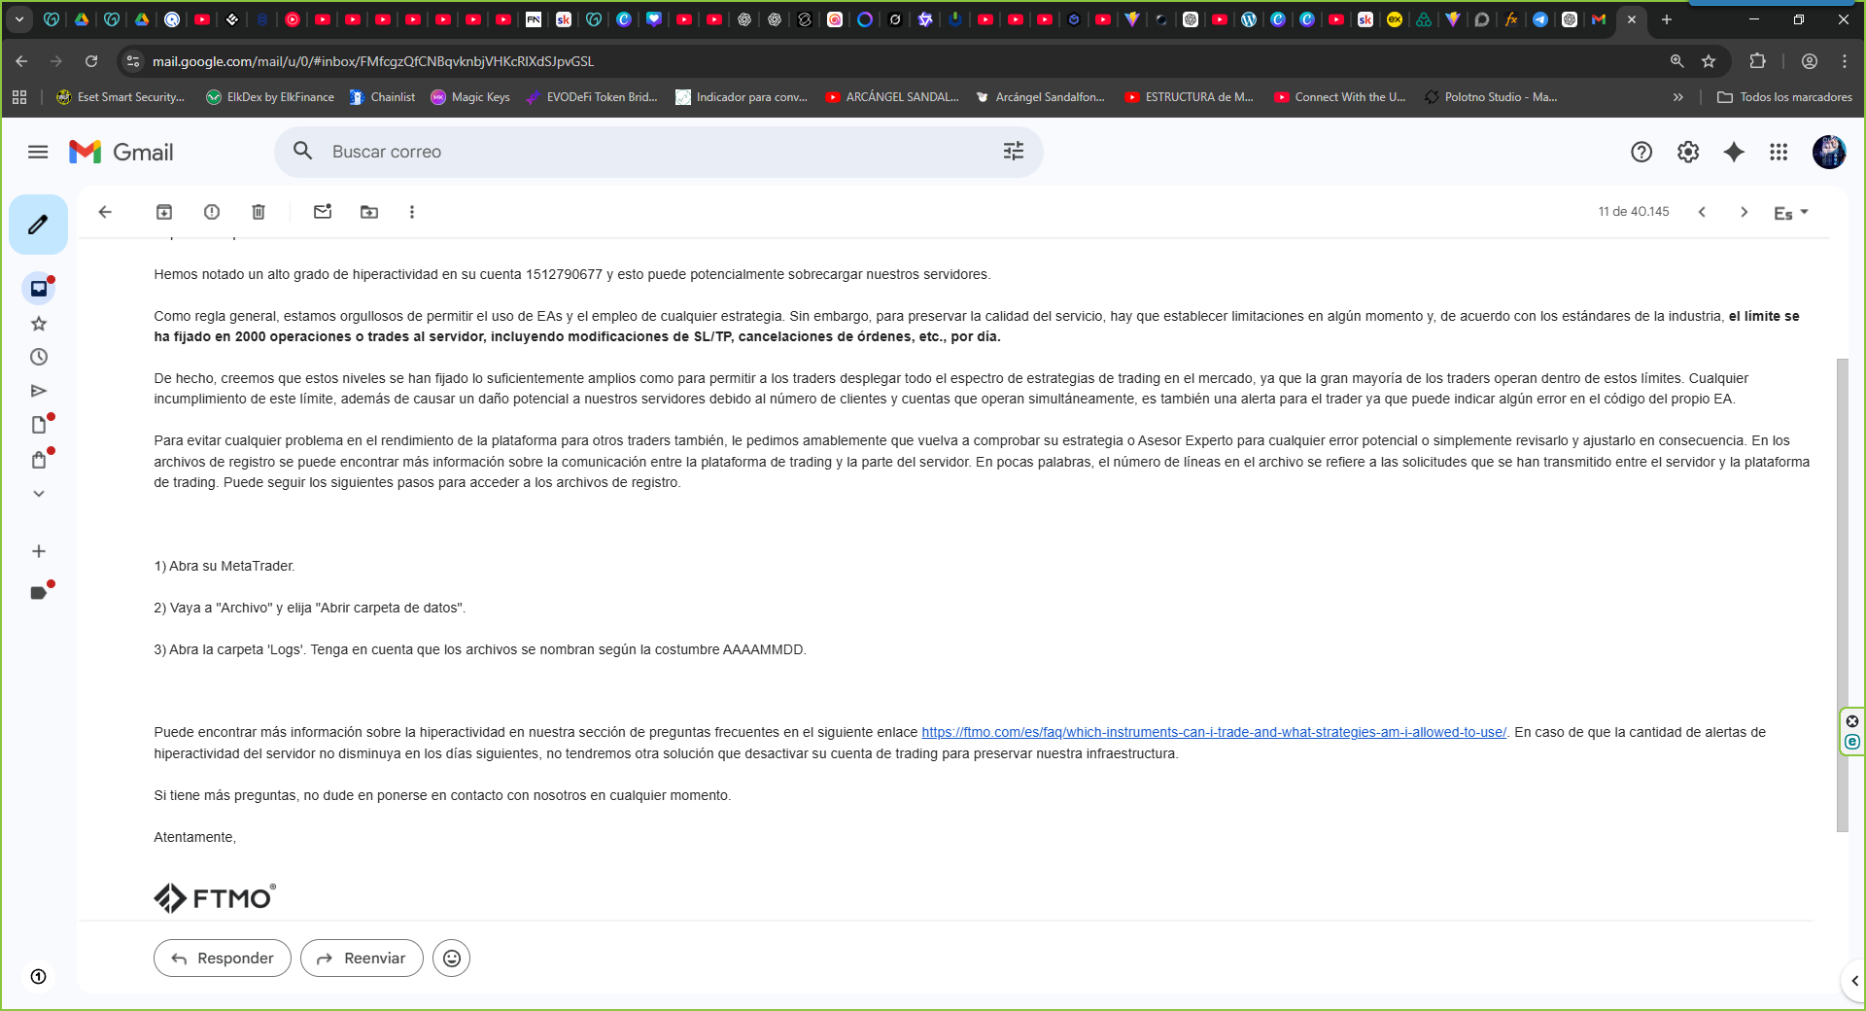Screen dimensions: 1866x1011
Task: Mark the email as unread
Action: pyautogui.click(x=323, y=212)
